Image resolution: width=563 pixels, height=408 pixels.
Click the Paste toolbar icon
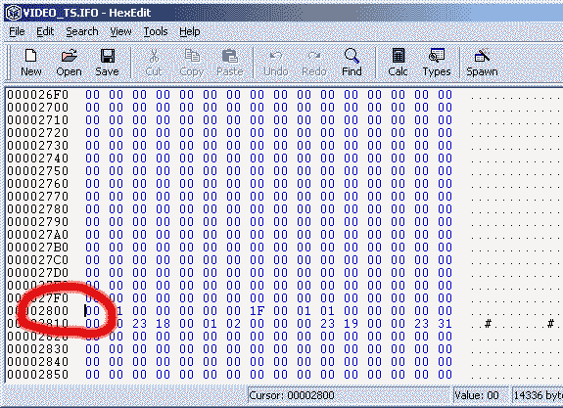(230, 63)
